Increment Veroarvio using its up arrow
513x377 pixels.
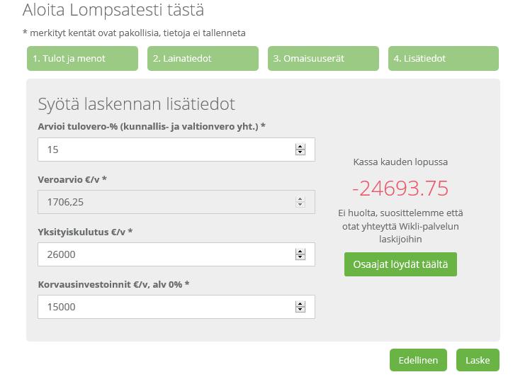click(x=300, y=199)
